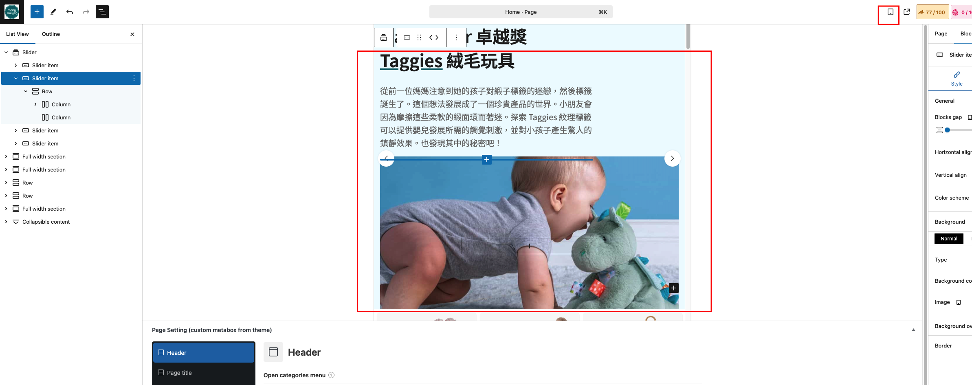Collapse the Slider tree item
972x385 pixels.
click(x=6, y=52)
